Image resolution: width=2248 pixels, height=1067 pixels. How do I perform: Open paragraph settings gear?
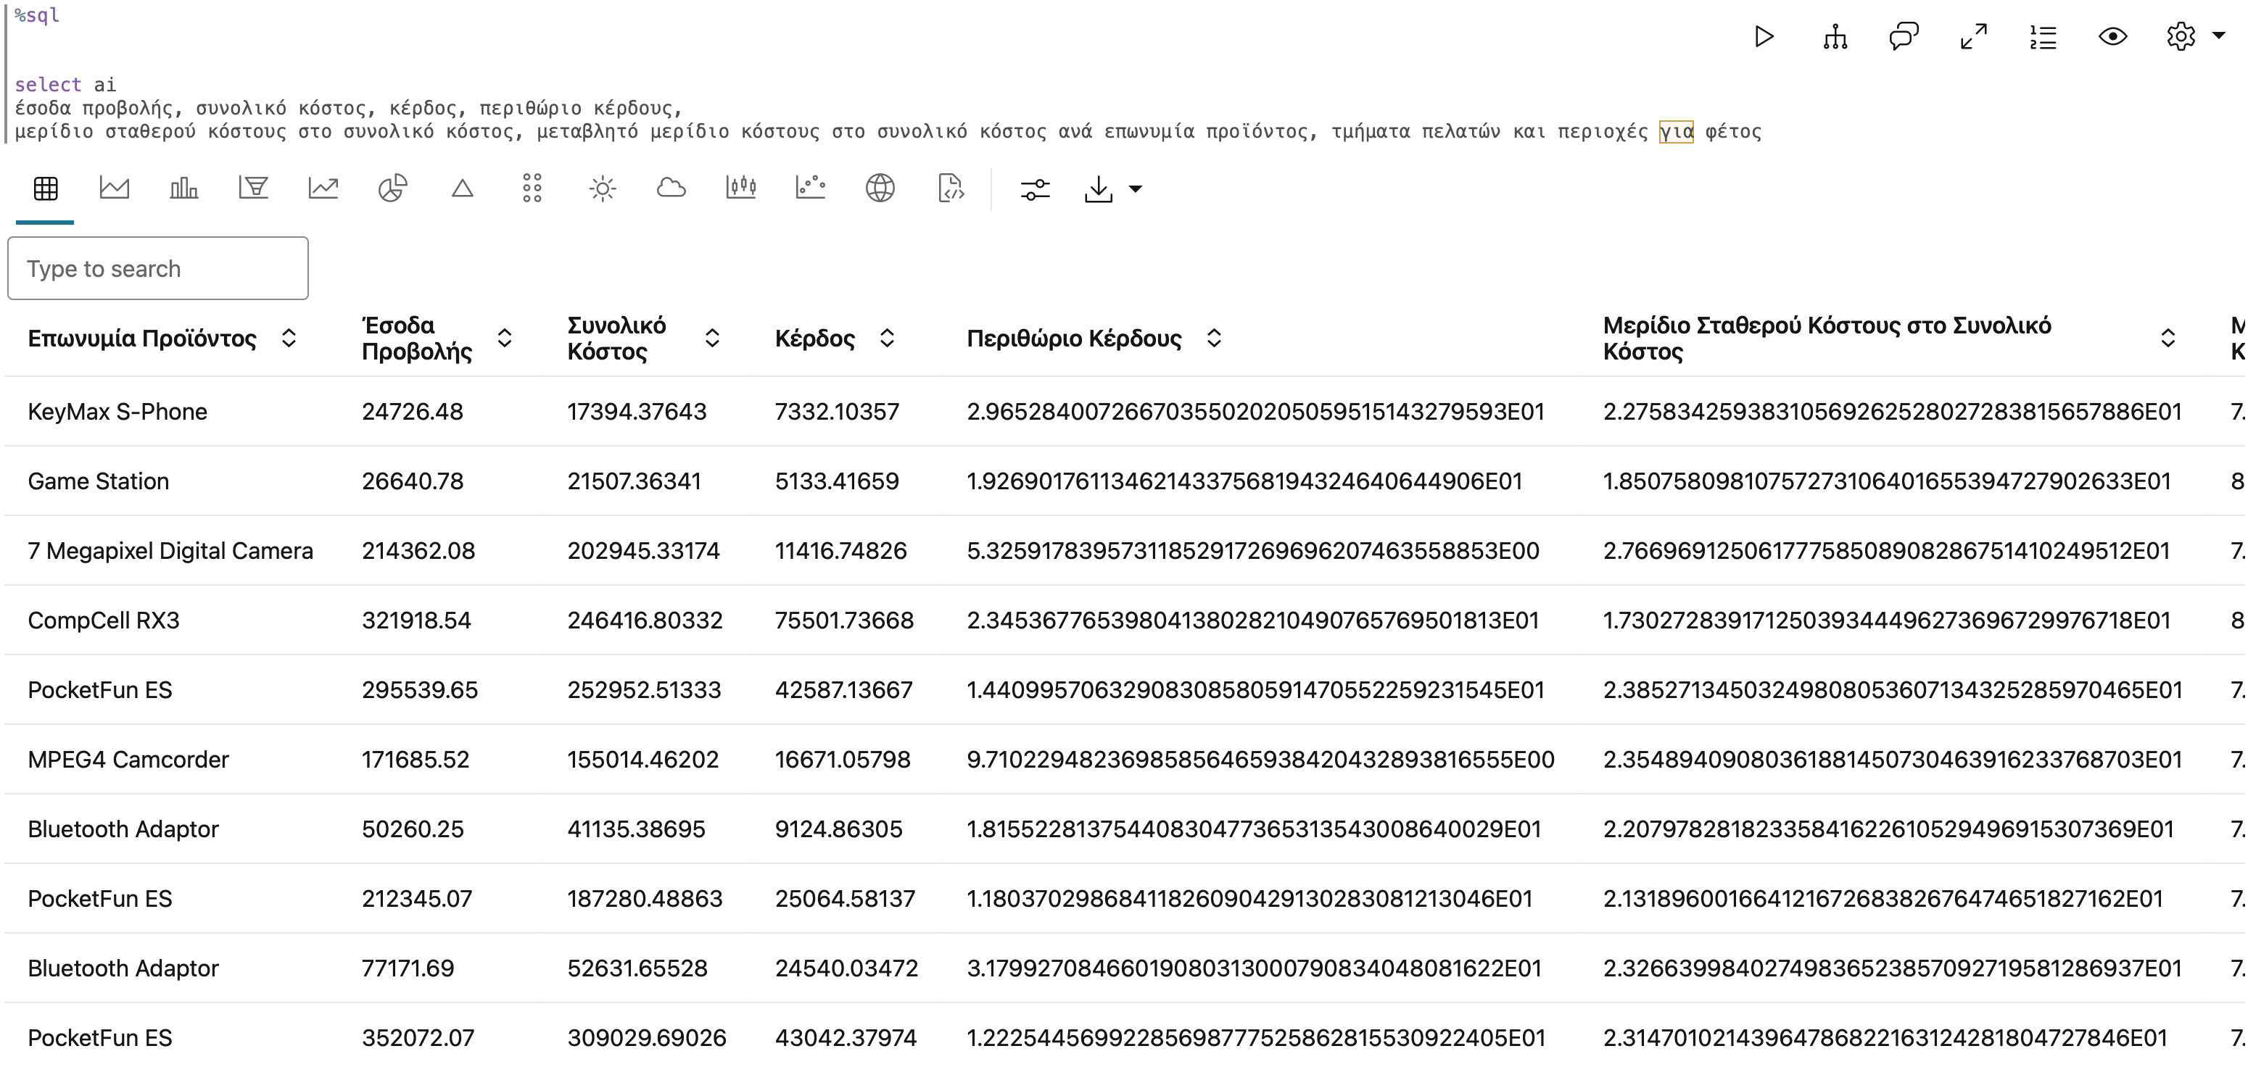click(2181, 37)
